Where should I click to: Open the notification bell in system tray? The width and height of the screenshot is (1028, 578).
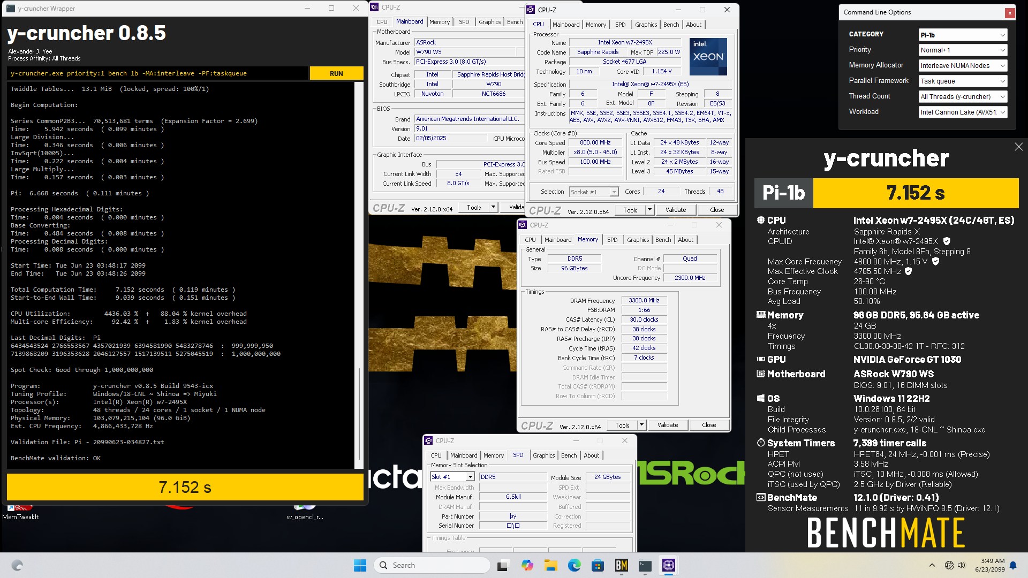coord(1012,565)
